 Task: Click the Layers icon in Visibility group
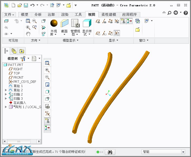click(6, 21)
